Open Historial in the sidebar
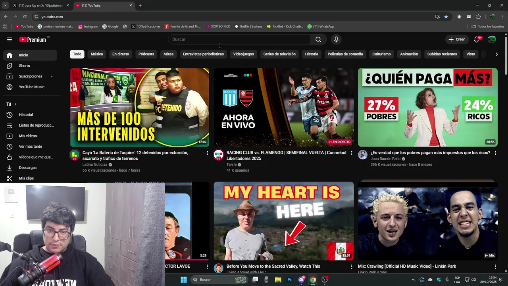Viewport: 508px width, 286px height. [x=30, y=115]
